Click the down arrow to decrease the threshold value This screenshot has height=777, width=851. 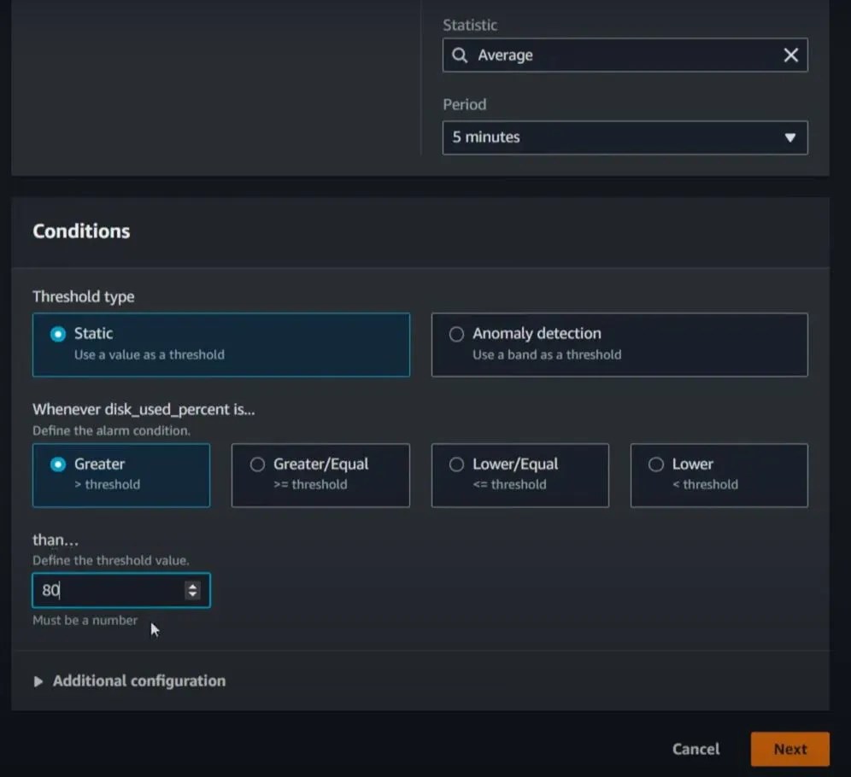193,594
